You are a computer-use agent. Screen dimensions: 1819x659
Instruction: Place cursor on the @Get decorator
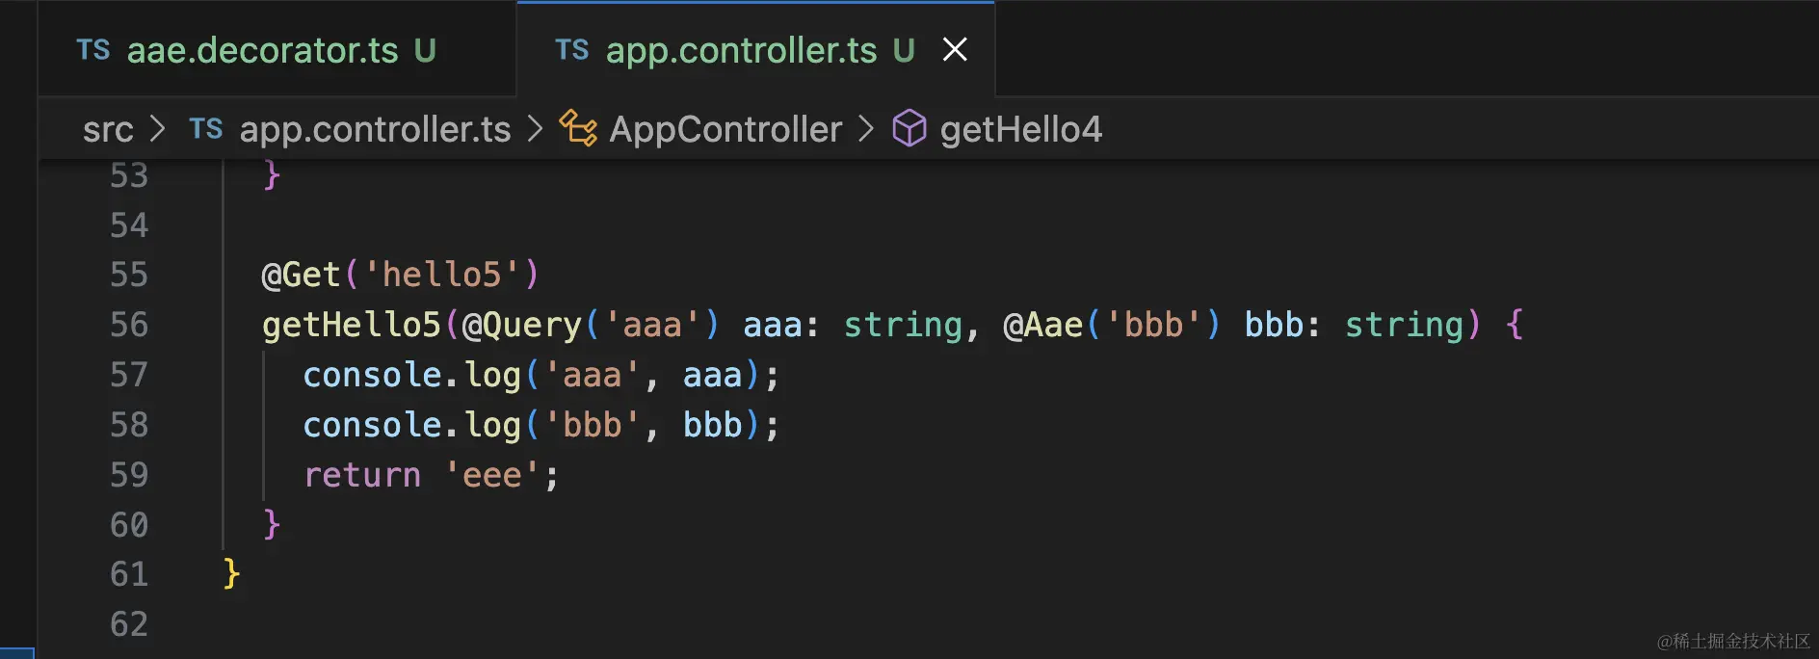[x=301, y=276]
